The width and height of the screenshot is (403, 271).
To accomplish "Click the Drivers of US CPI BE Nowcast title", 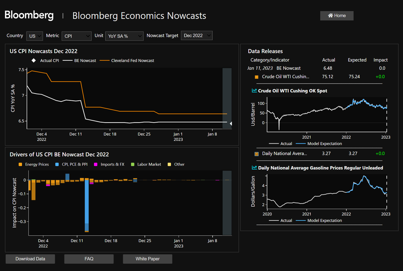I will tap(59, 154).
